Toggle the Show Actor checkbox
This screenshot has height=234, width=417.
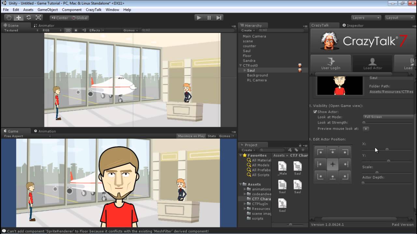click(x=315, y=112)
